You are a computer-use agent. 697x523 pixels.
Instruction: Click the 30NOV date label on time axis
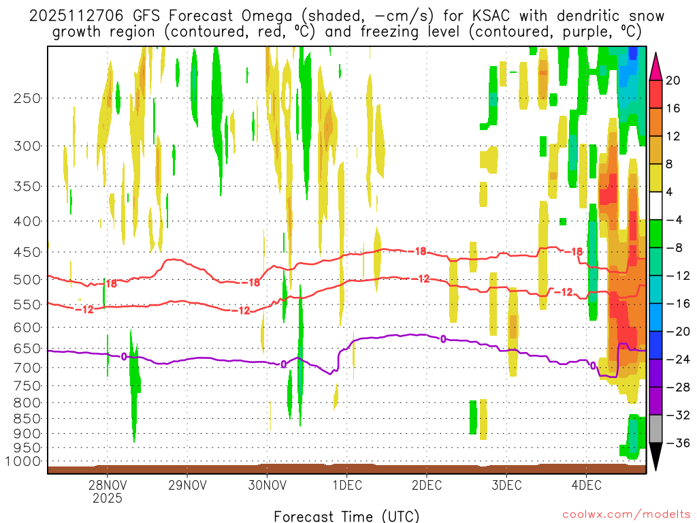(x=267, y=485)
